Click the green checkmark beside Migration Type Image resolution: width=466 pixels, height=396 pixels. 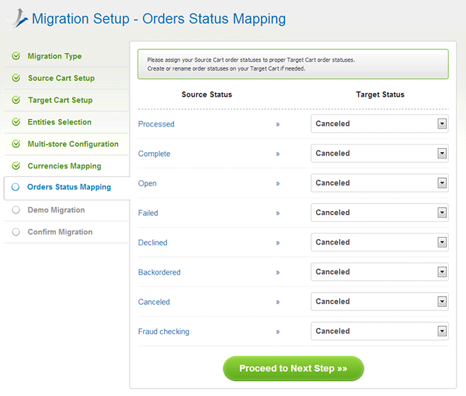[16, 56]
